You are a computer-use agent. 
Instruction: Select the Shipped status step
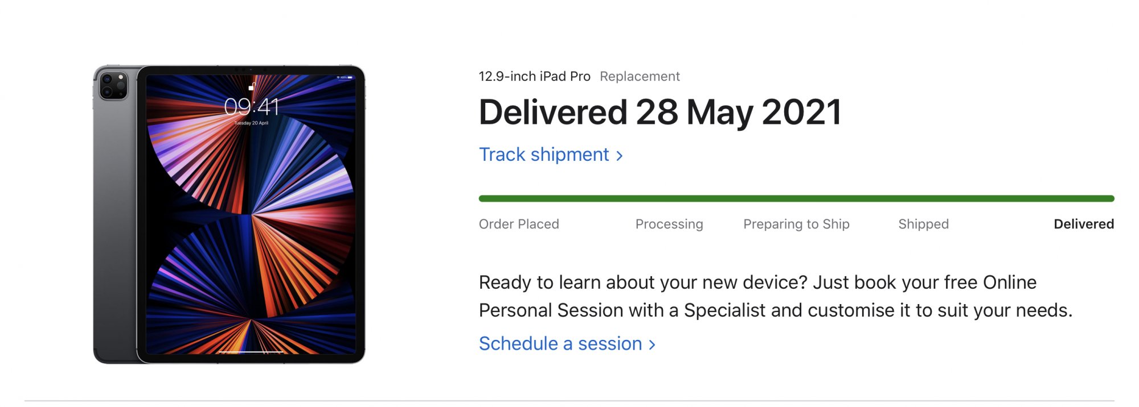point(923,224)
